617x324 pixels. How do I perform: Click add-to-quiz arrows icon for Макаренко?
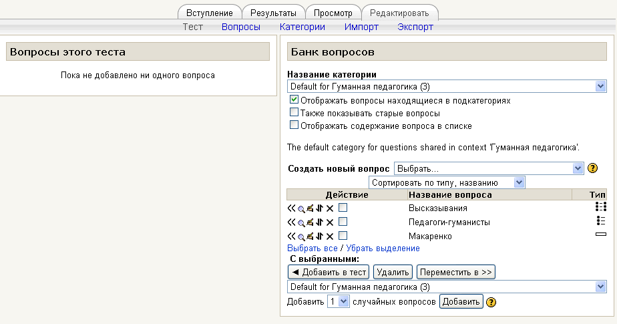click(291, 236)
